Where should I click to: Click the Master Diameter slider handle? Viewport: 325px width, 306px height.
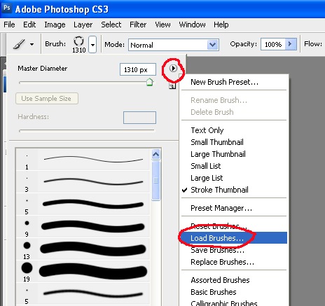(x=149, y=82)
